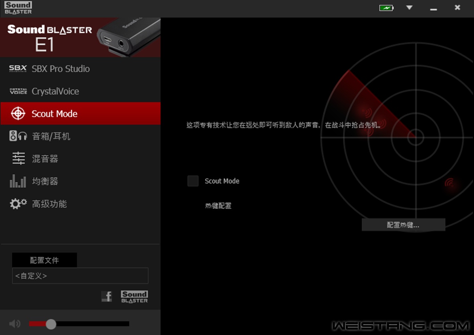Close the Sound Blaster window

[x=457, y=7]
